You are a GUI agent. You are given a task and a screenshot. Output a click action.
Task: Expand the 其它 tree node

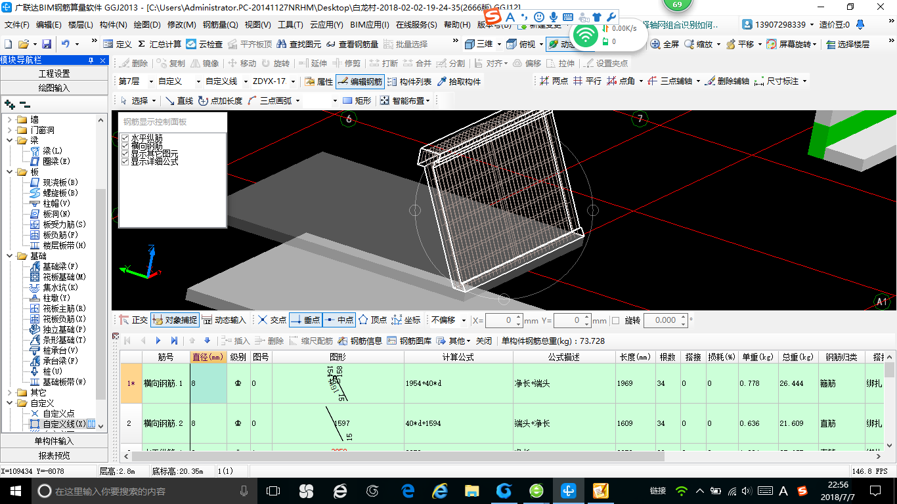coord(10,392)
